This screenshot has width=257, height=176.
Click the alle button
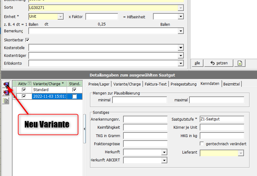click(x=197, y=63)
